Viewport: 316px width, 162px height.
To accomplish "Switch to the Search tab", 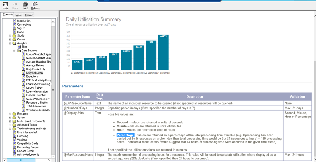I will (29, 15).
